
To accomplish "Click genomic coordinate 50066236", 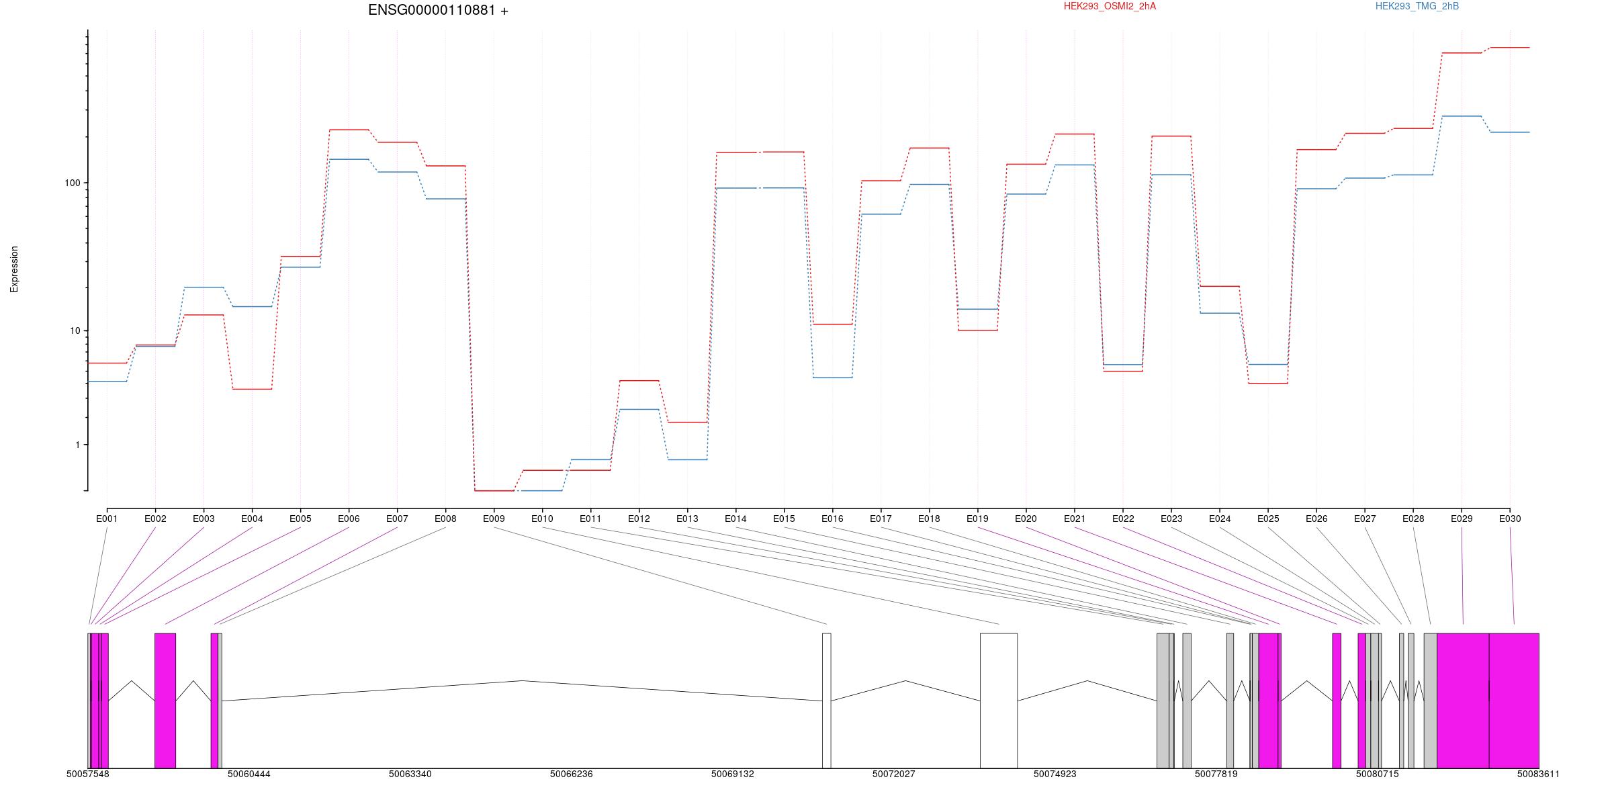I will [x=572, y=774].
